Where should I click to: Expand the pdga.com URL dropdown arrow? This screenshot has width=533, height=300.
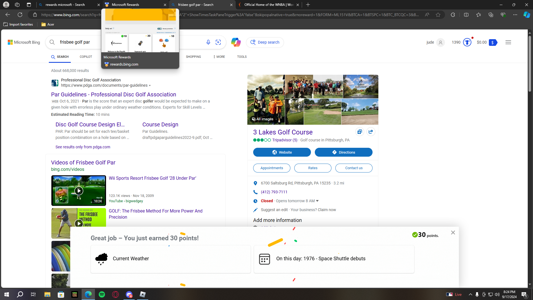(x=150, y=86)
